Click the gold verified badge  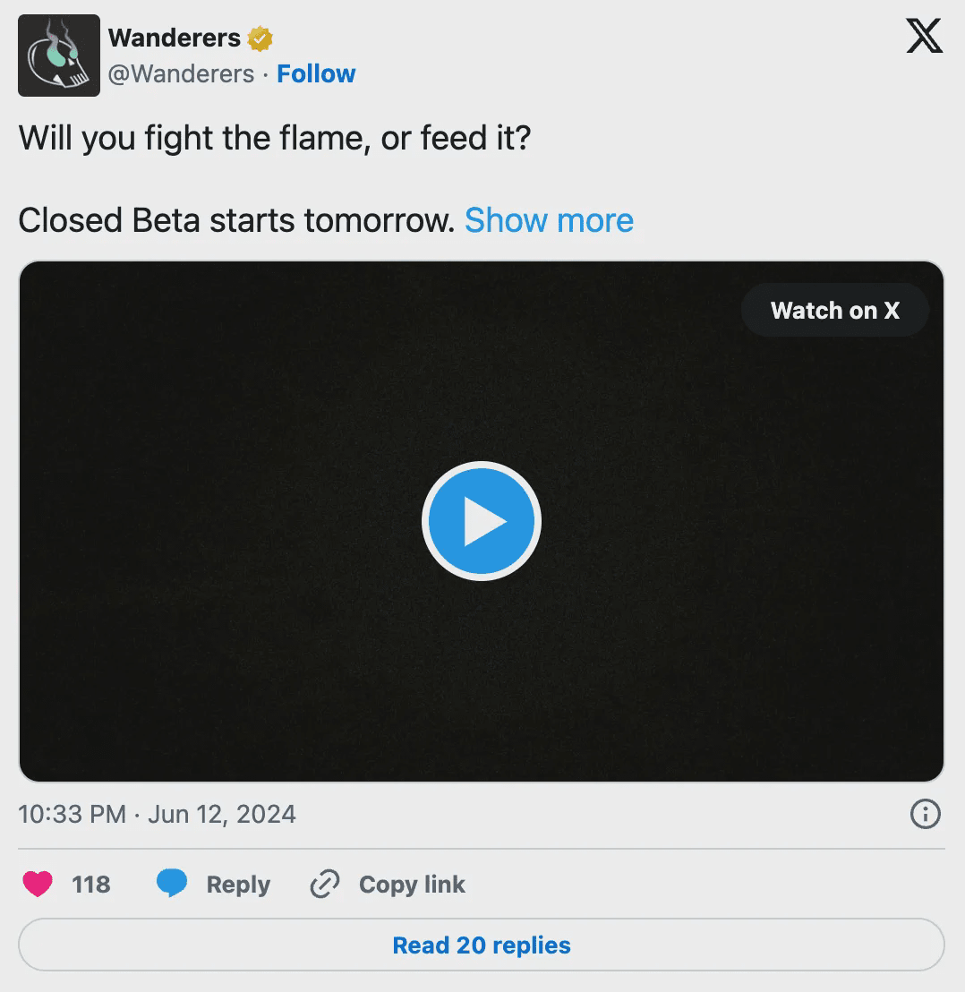(260, 38)
